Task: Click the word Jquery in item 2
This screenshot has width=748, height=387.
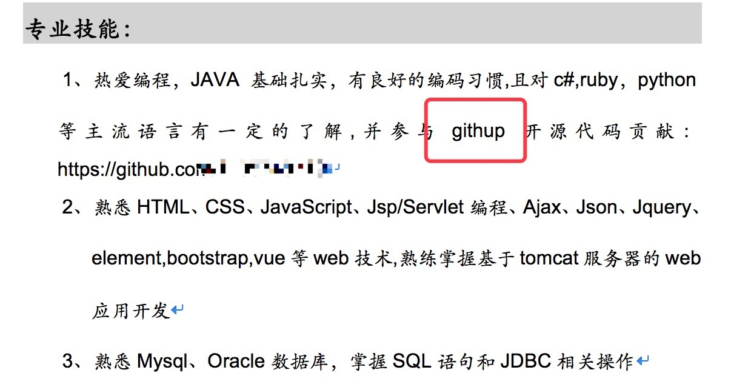Action: [661, 209]
